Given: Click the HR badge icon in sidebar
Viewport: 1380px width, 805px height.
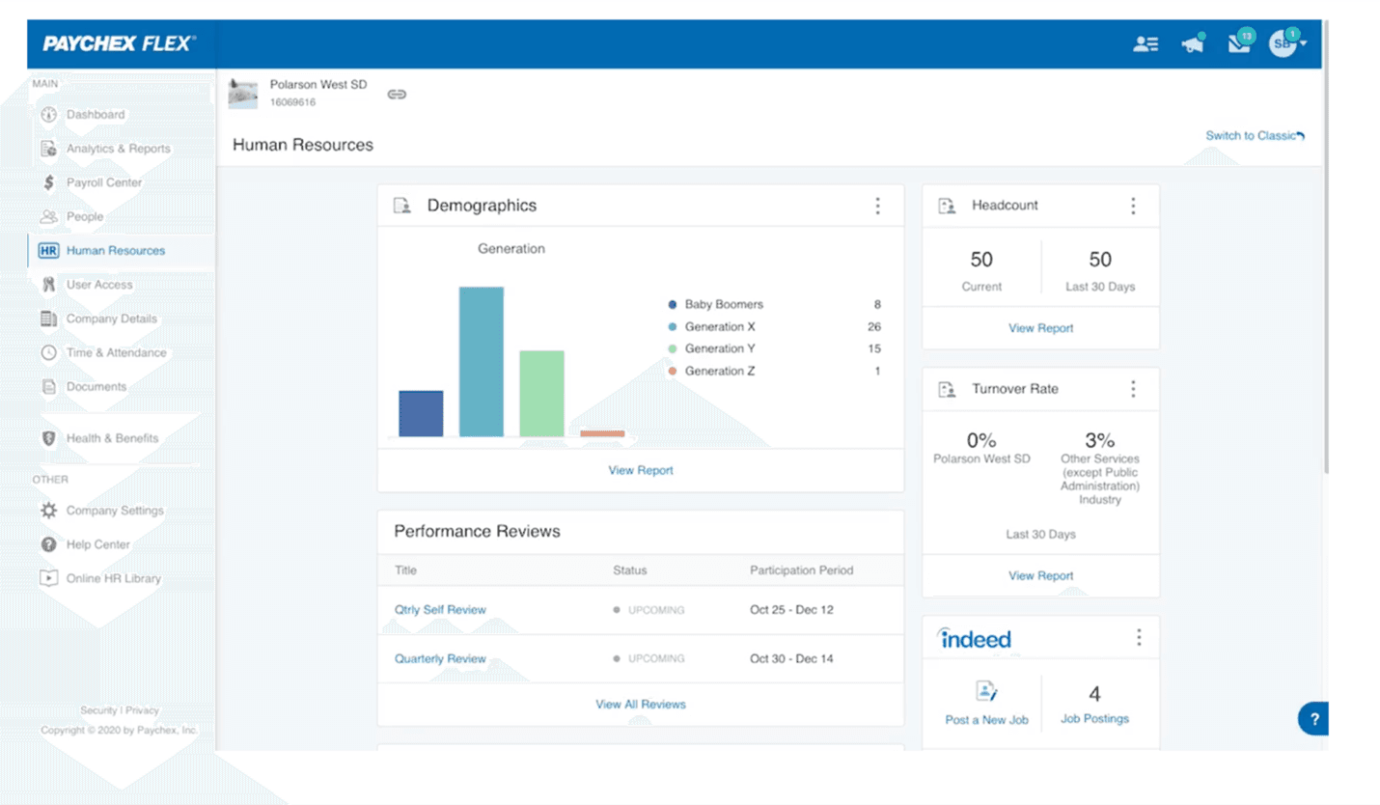Looking at the screenshot, I should [x=49, y=250].
